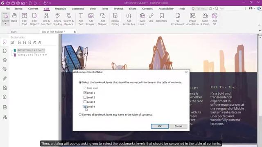
Task: Open the Add Images dropdown
Action: [x=95, y=24]
